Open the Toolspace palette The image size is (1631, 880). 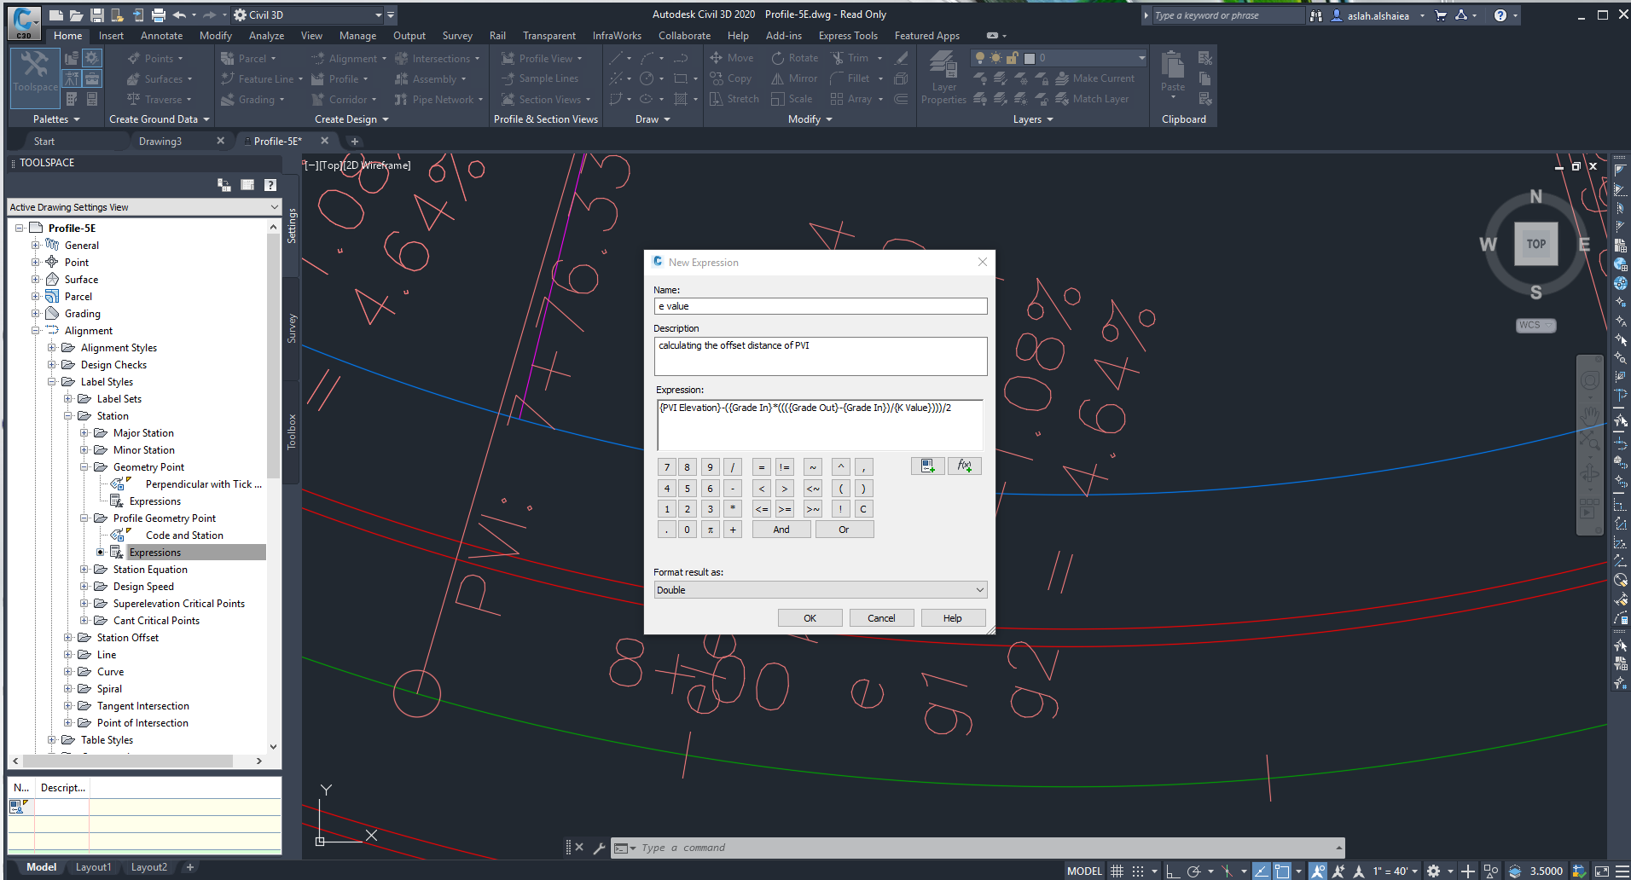34,77
